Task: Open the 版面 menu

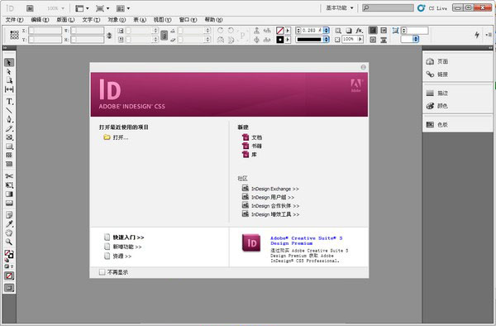Action: 66,20
